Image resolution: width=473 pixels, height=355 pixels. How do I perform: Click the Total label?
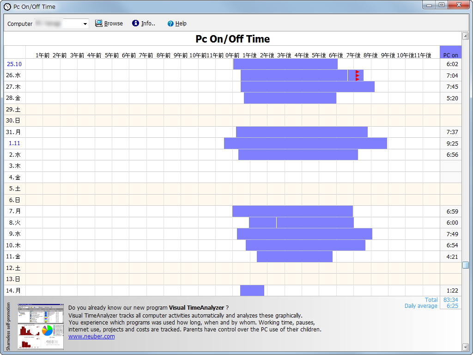(x=431, y=300)
